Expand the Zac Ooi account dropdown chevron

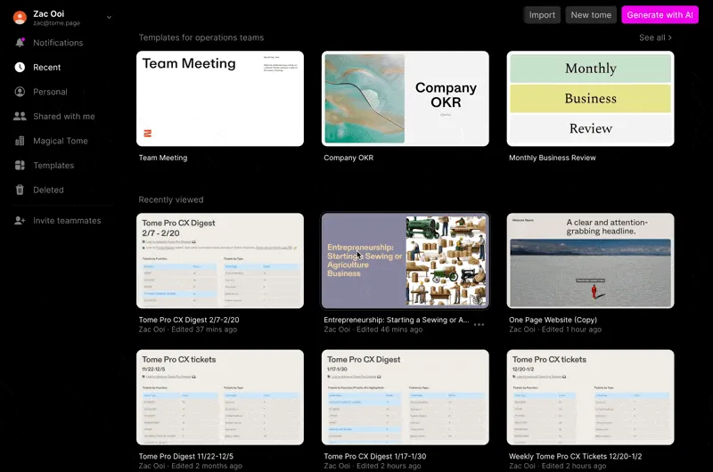point(109,17)
